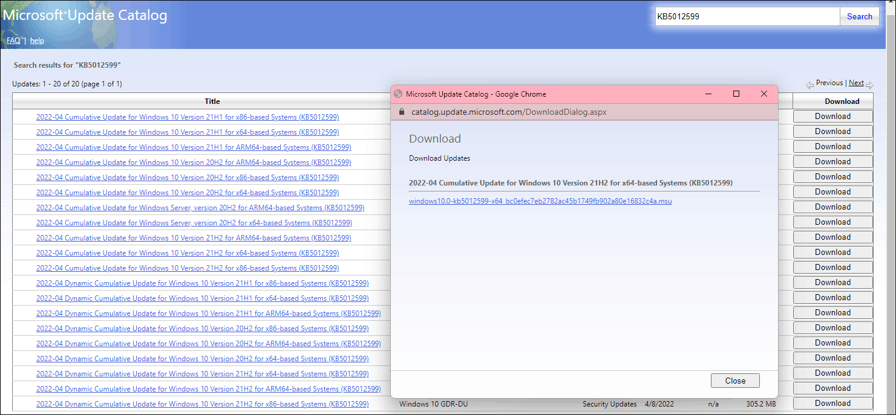
Task: Open 20H2 ARM64 Dynamic Cumulative Update link
Action: (209, 344)
